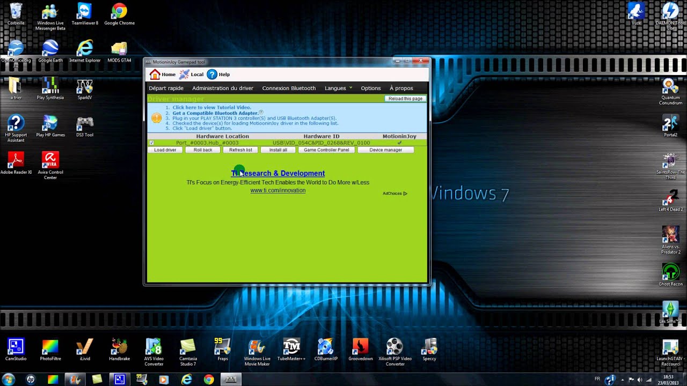Select the Hardware ID value USB\VID_054C
This screenshot has width=687, height=386.
(321, 143)
